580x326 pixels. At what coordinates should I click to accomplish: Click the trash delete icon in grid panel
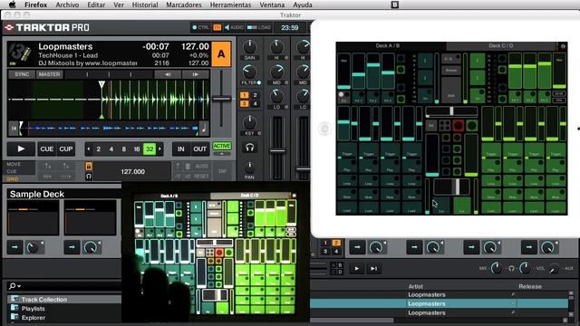coord(188,167)
